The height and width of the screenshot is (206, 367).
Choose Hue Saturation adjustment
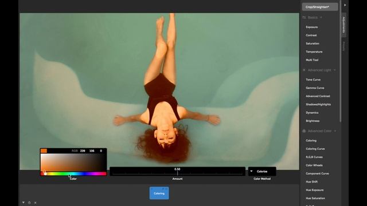(x=315, y=198)
